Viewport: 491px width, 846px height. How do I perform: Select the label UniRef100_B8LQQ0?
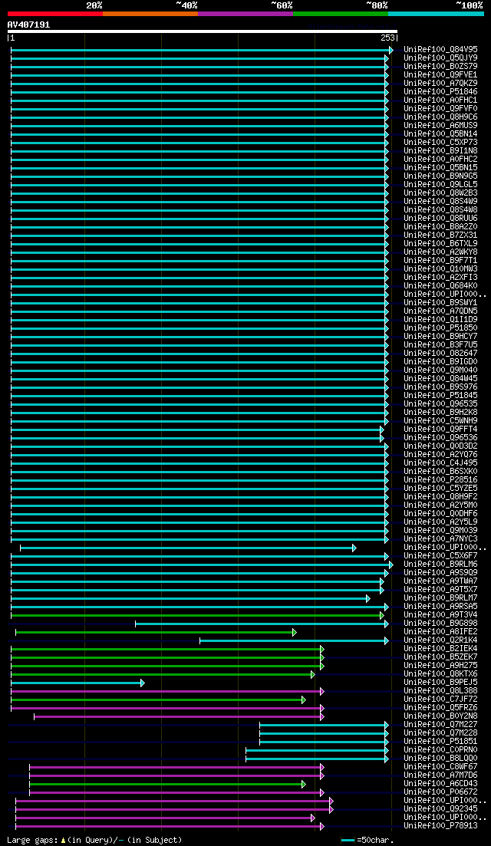[x=440, y=758]
